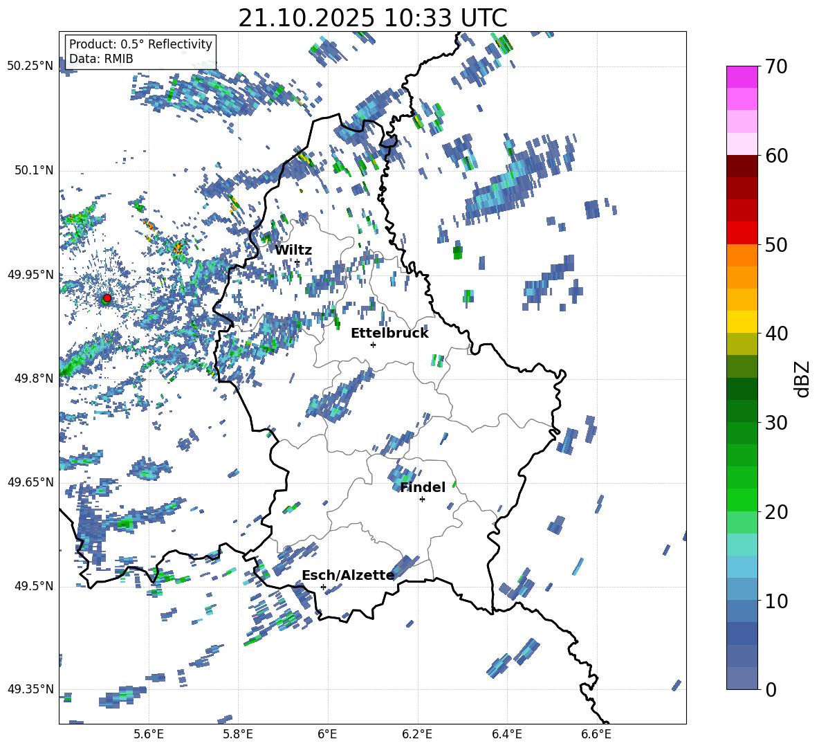Click the 70 tick label on colorbar
The width and height of the screenshot is (819, 748).
pyautogui.click(x=777, y=67)
